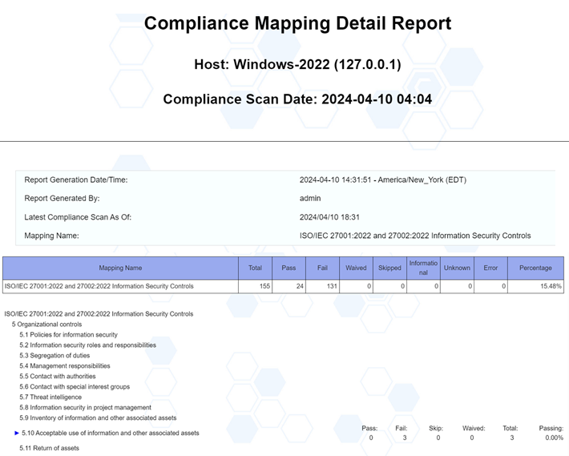
Task: Select 5.8 Information security in project management
Action: coord(85,407)
